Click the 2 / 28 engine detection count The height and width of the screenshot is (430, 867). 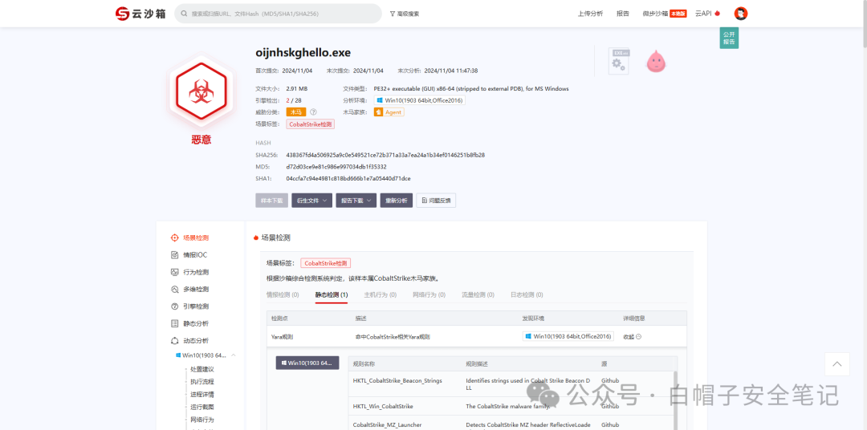tap(294, 100)
